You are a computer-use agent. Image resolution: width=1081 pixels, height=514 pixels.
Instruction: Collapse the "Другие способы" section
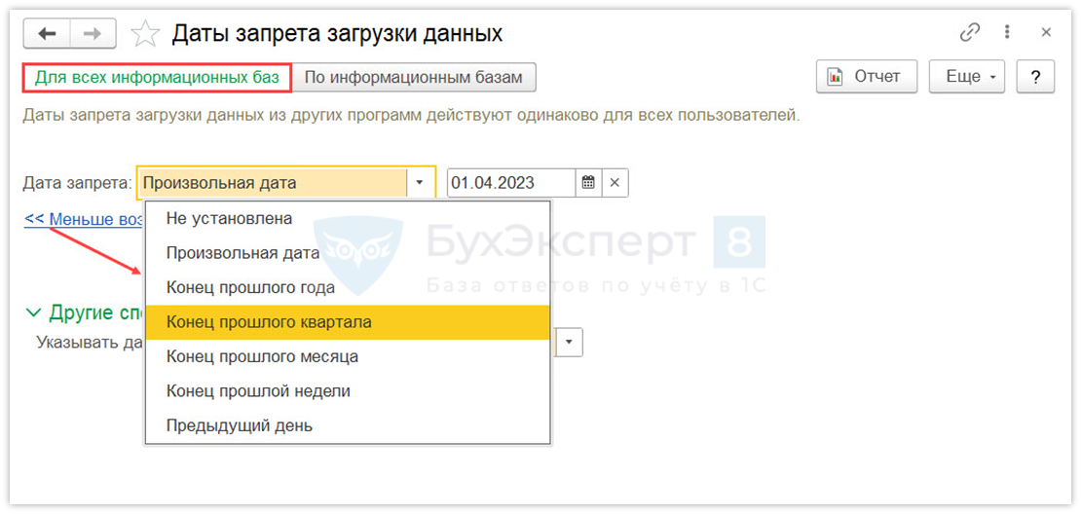(x=34, y=312)
